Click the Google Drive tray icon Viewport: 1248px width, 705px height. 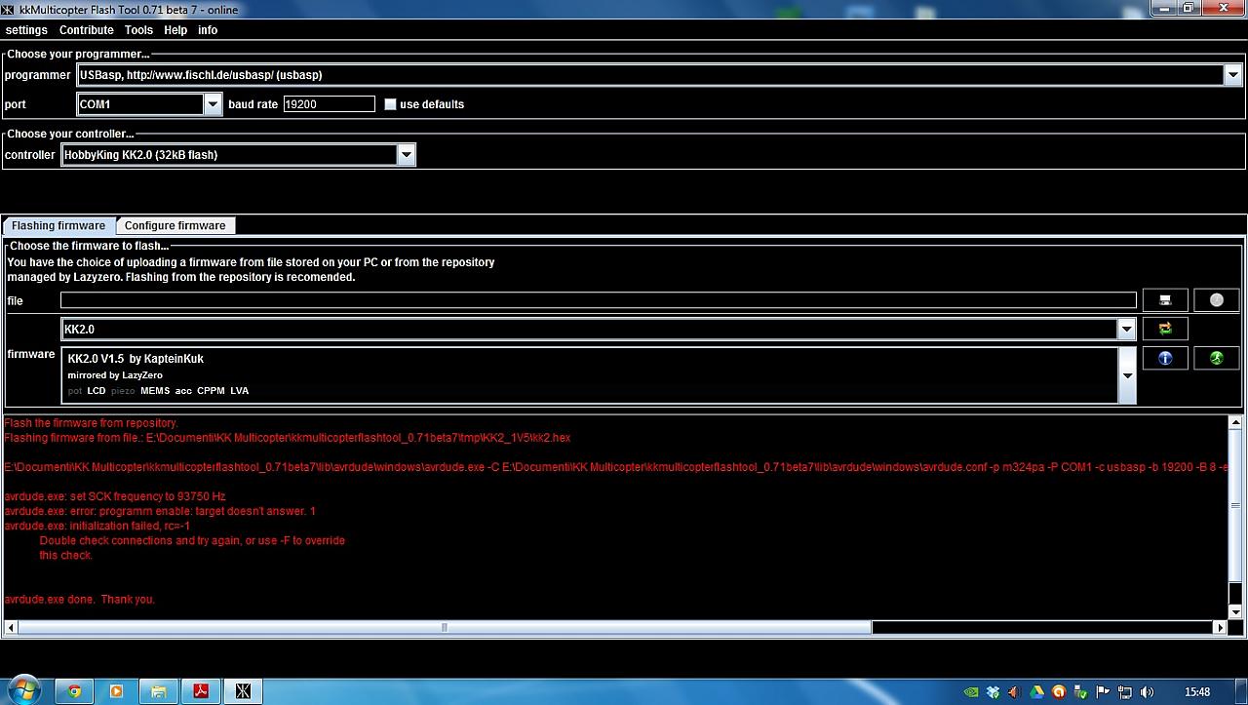(1037, 692)
